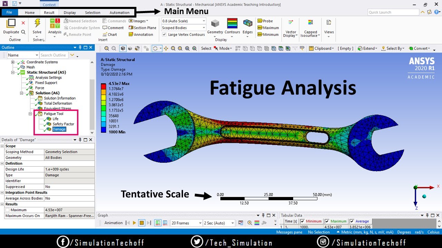
Task: Open the Extend menu
Action: pos(367,49)
